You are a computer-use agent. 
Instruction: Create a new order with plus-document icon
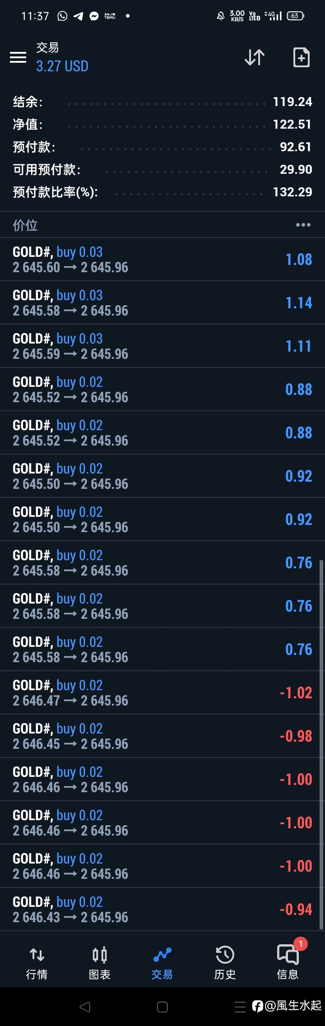(x=302, y=57)
